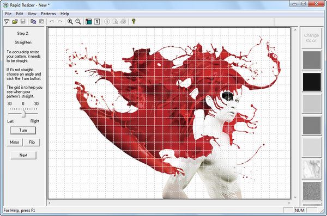Open the View menu
The width and height of the screenshot is (327, 216).
point(32,14)
